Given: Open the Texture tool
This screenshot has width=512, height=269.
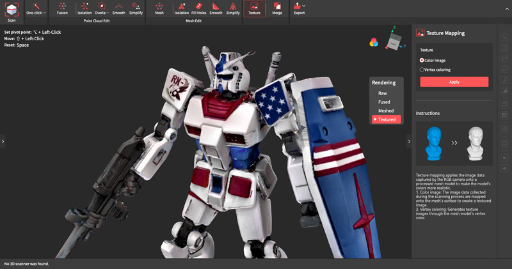Looking at the screenshot, I should pos(254,9).
